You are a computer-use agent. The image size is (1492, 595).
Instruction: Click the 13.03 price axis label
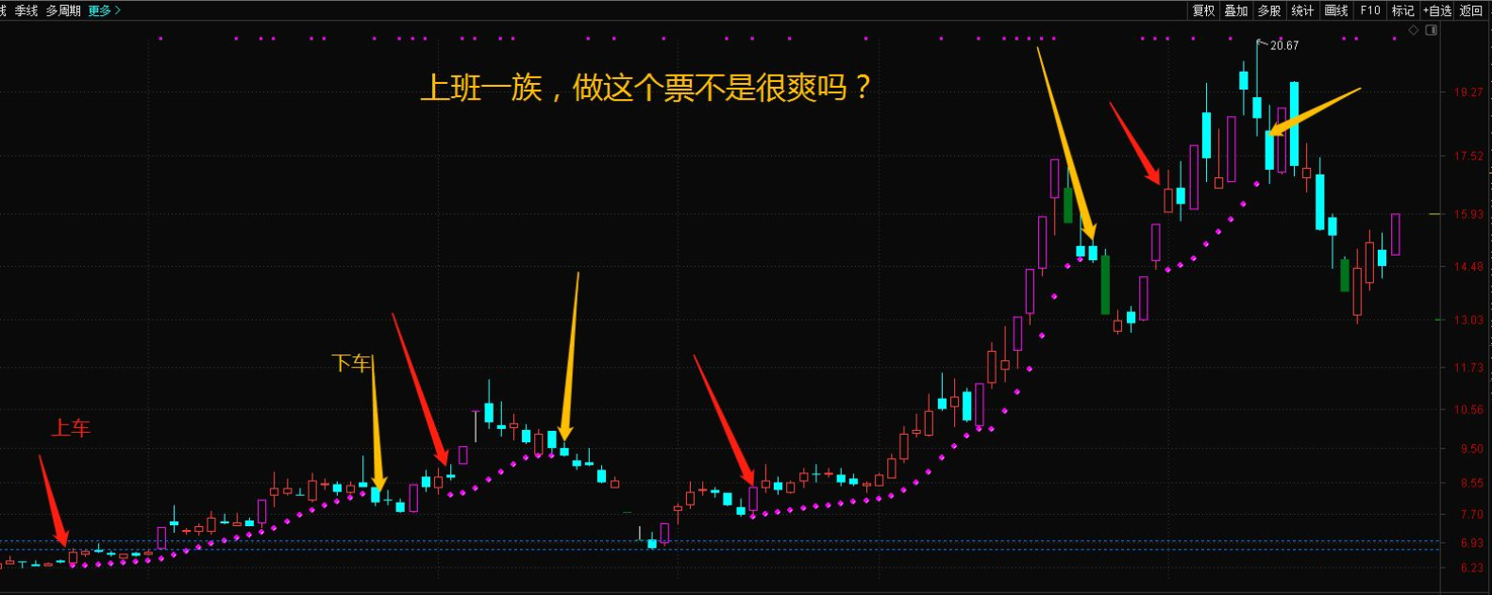click(1468, 321)
